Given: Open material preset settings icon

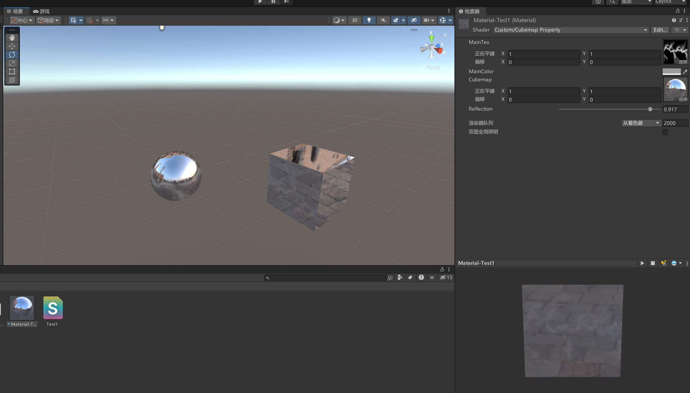Looking at the screenshot, I should click(681, 20).
